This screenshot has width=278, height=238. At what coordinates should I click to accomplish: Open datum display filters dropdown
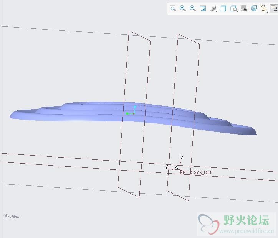(264, 8)
